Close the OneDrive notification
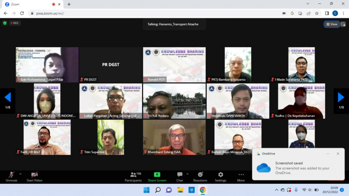Viewport: 349px width, 196px height. coord(338,153)
